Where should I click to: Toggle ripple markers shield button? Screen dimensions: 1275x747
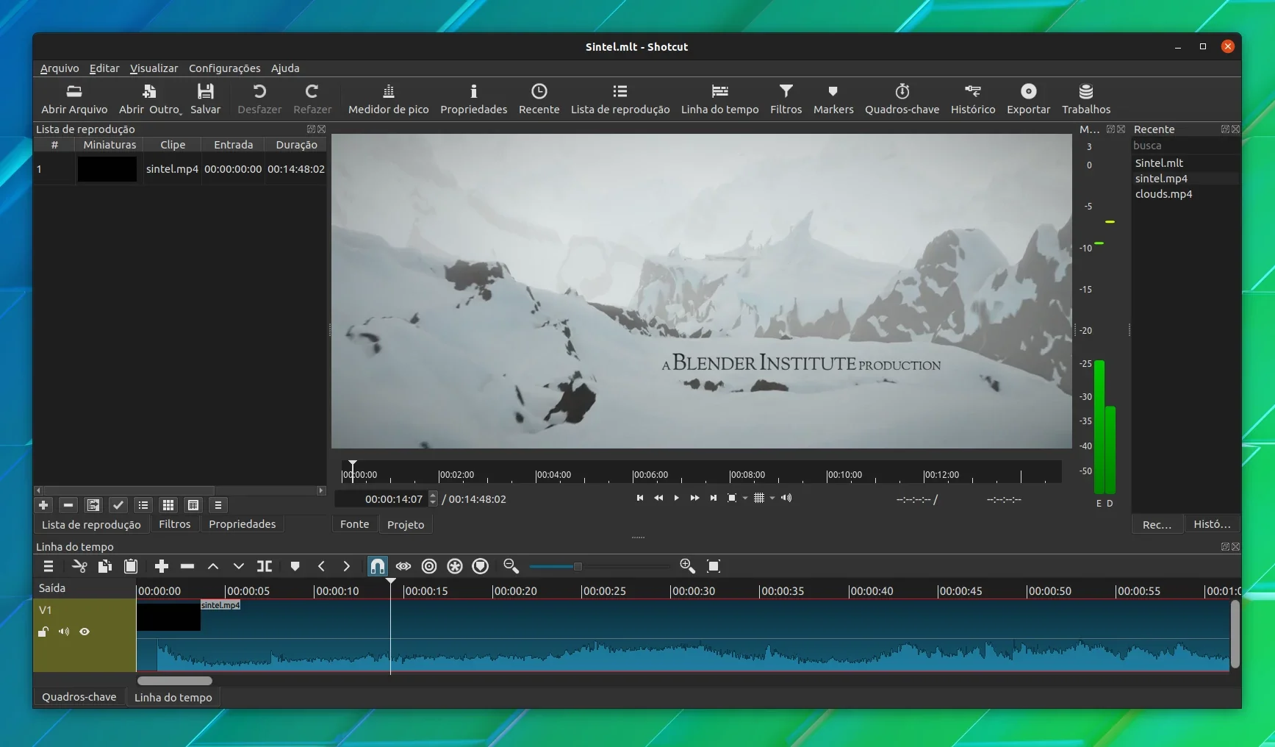(481, 566)
